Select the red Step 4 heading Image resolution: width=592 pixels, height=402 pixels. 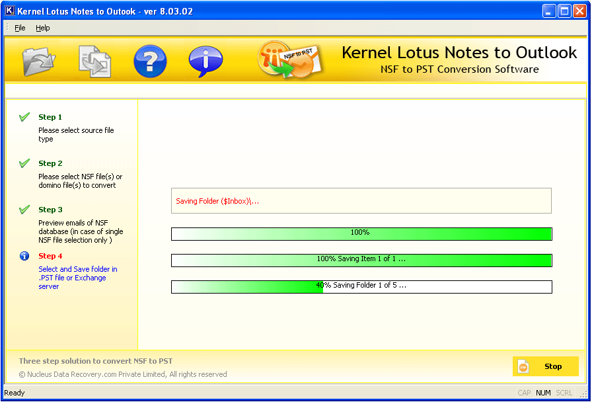50,256
